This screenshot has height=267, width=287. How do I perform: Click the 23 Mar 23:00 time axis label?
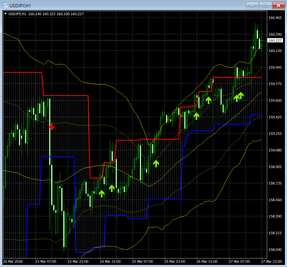[x=78, y=261]
